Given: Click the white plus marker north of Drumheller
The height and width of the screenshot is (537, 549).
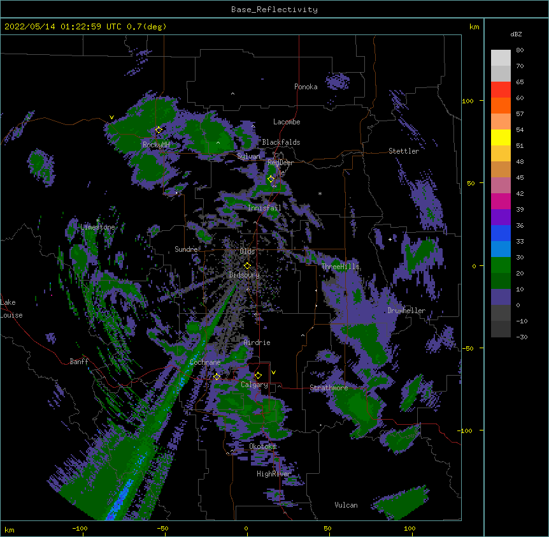Looking at the screenshot, I should (x=390, y=239).
